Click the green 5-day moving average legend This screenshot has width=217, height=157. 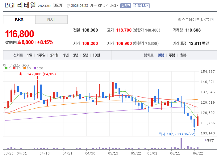point(8,68)
